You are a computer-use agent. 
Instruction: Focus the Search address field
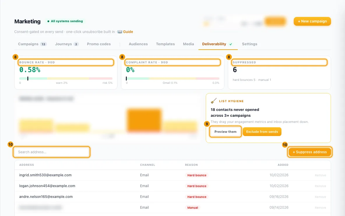click(52, 152)
